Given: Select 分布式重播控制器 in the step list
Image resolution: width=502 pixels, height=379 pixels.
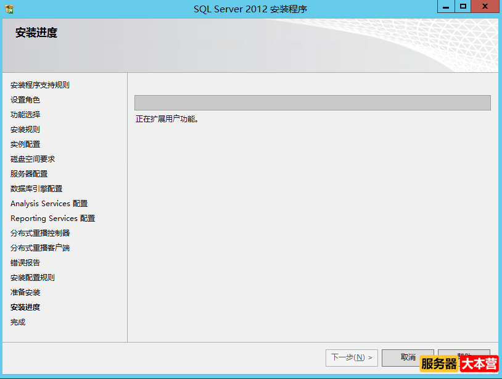Looking at the screenshot, I should (x=40, y=233).
